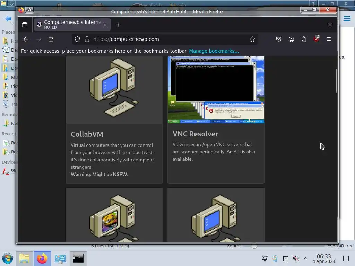Reload the computernewb.com page
The image size is (355, 266).
[51, 39]
